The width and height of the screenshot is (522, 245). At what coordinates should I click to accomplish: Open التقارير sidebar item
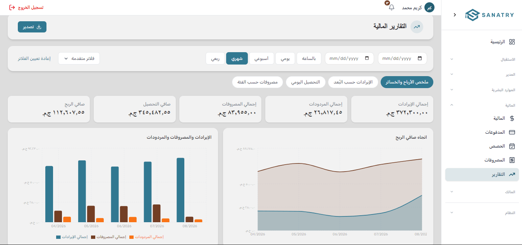(x=482, y=174)
